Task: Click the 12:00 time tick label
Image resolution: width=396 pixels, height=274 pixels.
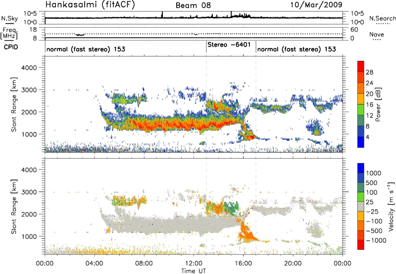Action: [194, 264]
